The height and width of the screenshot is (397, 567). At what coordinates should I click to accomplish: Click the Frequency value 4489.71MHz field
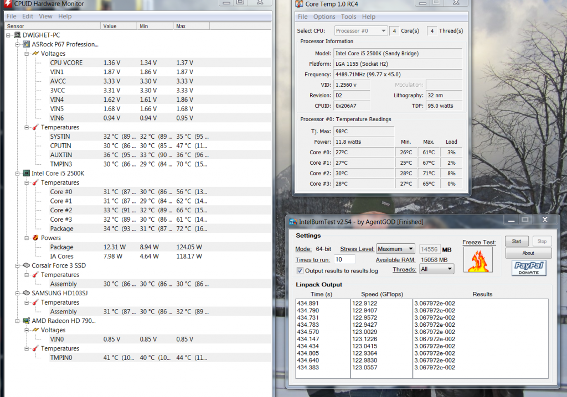(x=398, y=74)
